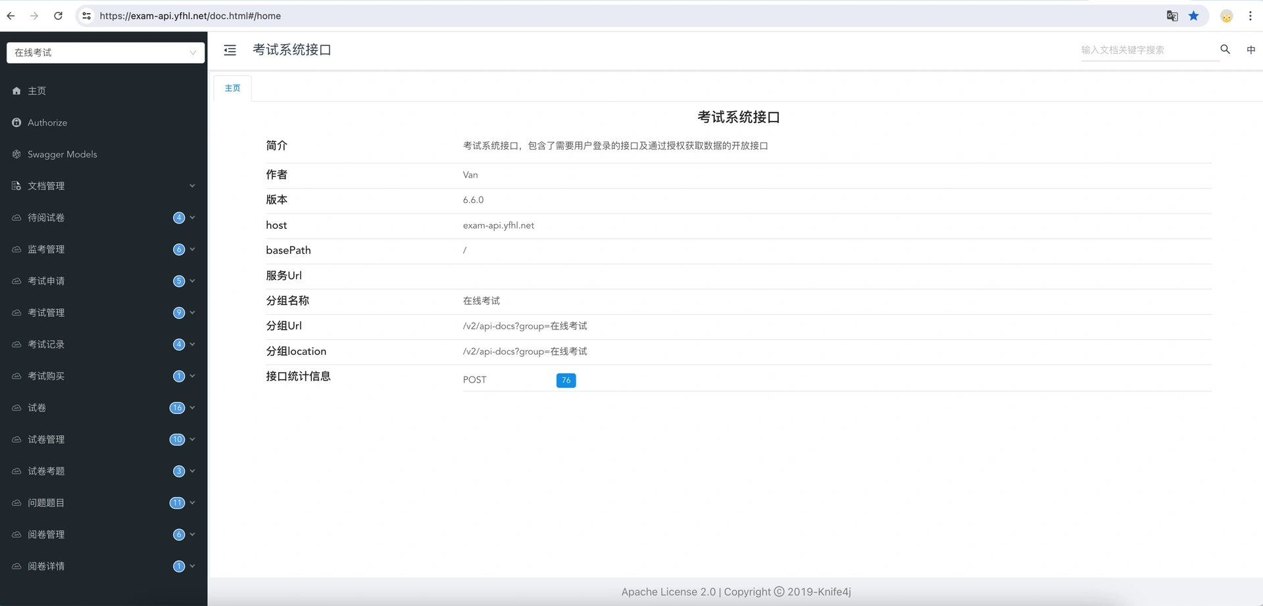The height and width of the screenshot is (606, 1263).
Task: Click the cloud icon beside 监考管理
Action: (x=16, y=249)
